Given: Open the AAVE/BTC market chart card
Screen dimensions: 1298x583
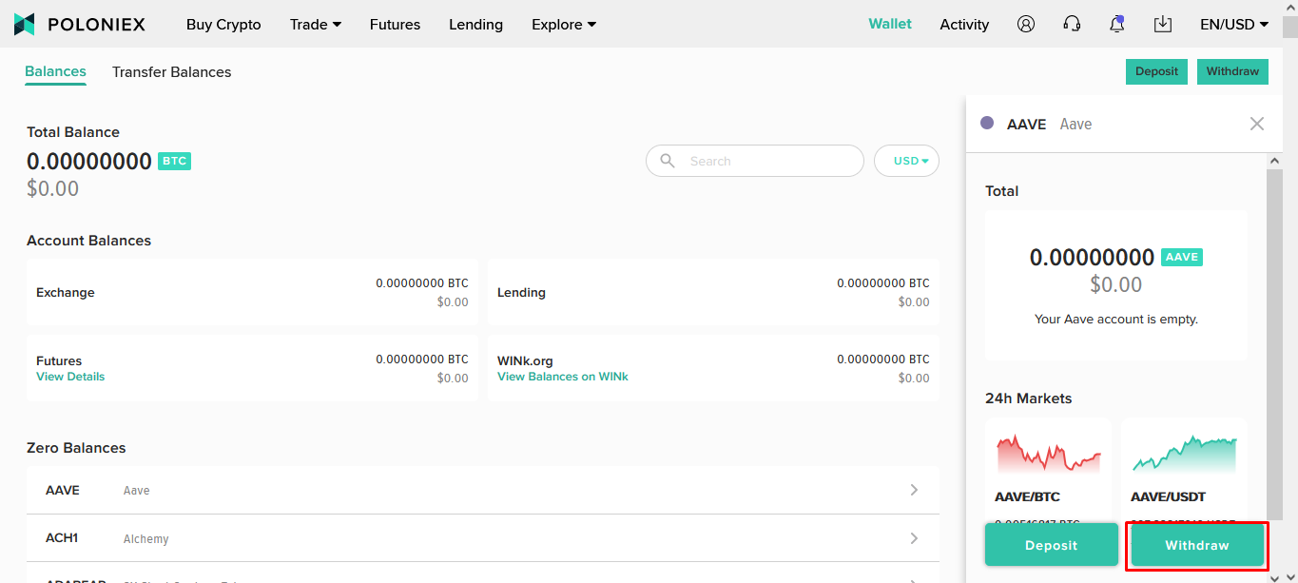Looking at the screenshot, I should pyautogui.click(x=1048, y=471).
